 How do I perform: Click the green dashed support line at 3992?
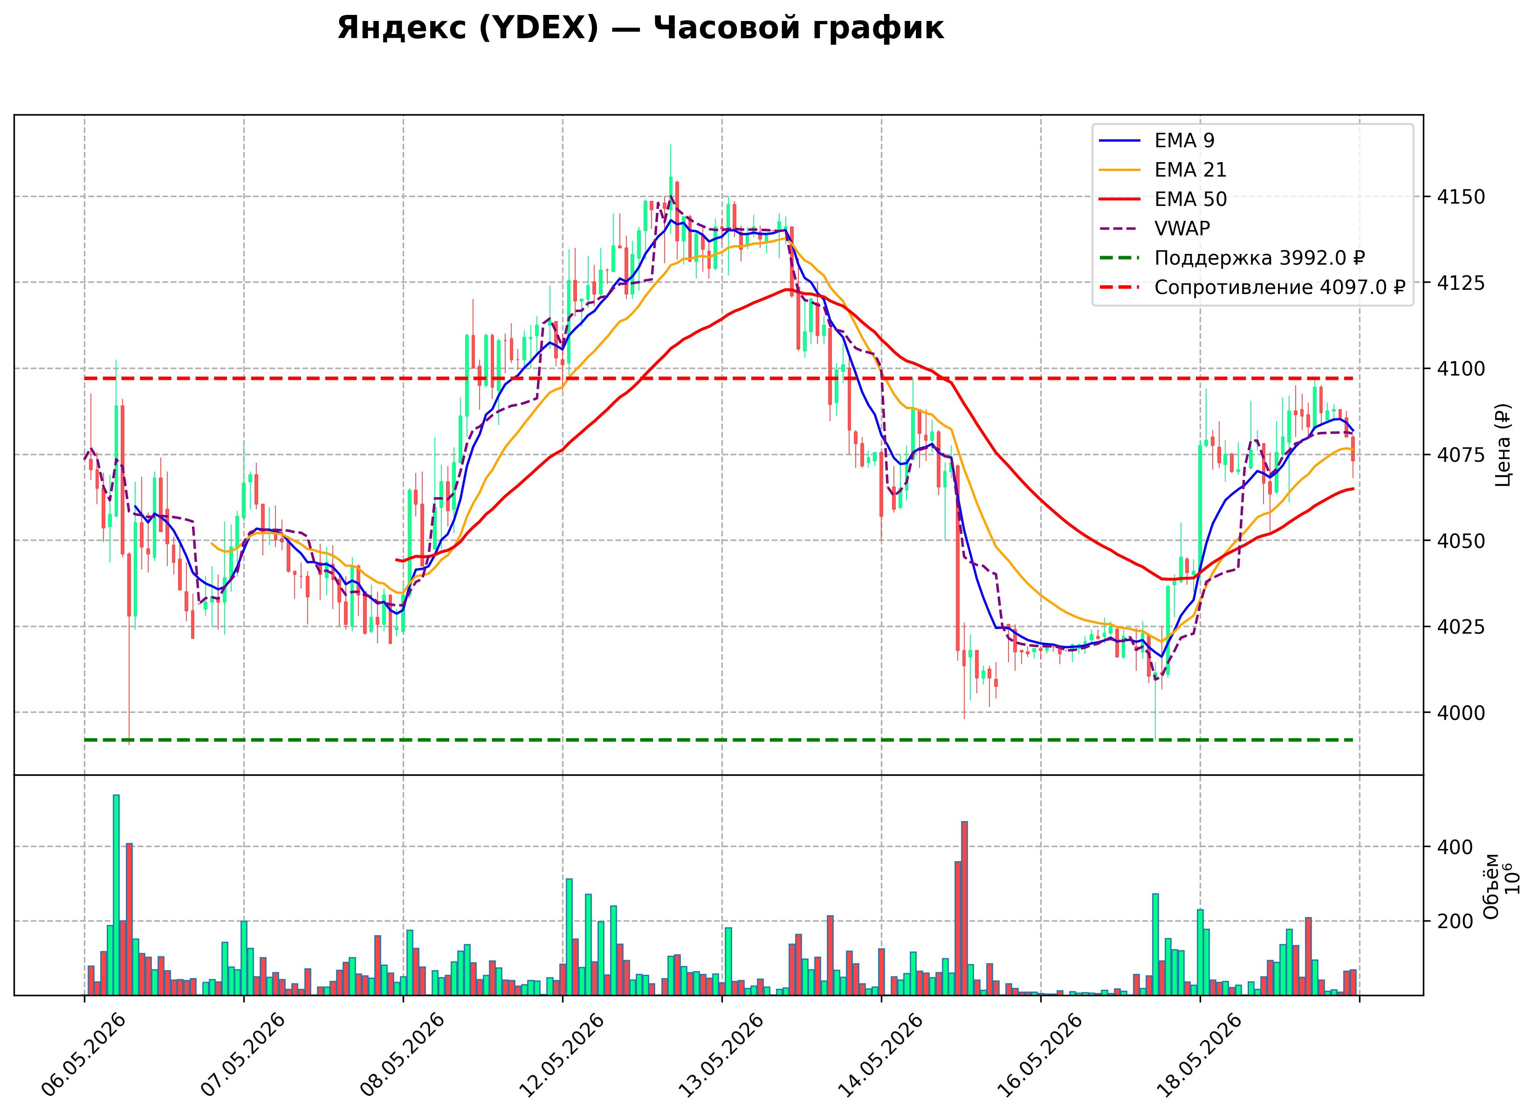719,740
